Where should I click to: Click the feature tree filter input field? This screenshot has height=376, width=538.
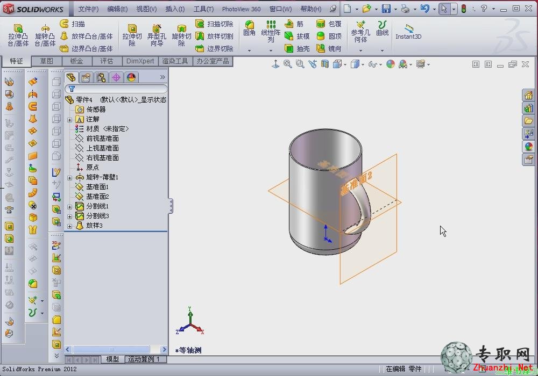[x=116, y=89]
